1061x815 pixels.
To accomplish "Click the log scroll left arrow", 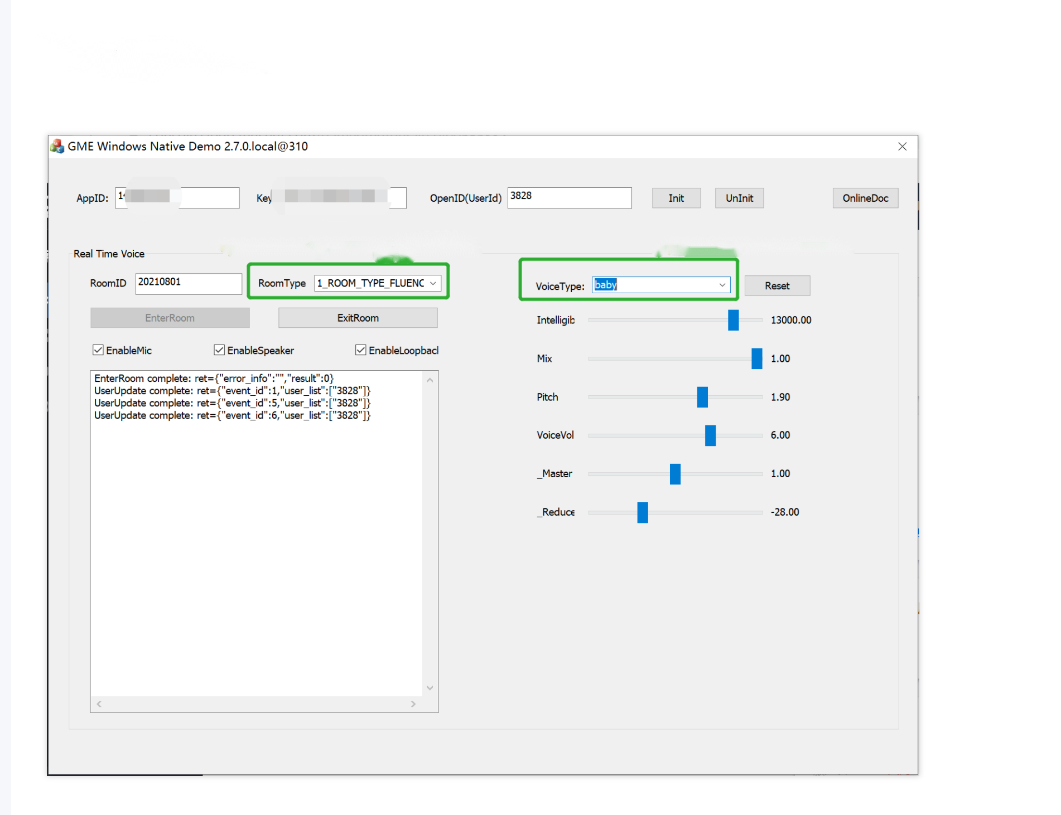I will tap(99, 704).
